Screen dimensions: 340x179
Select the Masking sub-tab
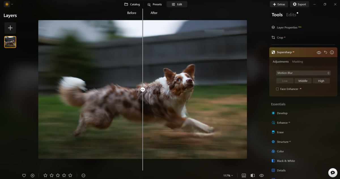297,62
